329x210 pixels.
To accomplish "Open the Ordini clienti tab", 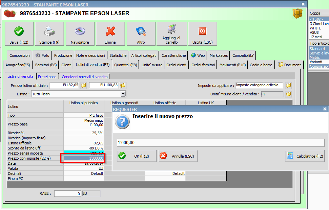I will pos(176,65).
